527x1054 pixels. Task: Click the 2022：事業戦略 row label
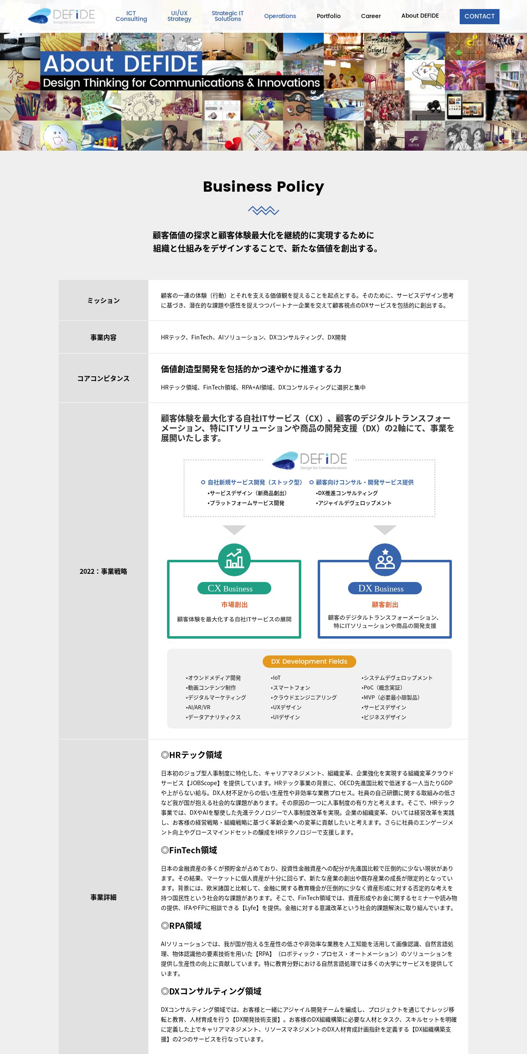pos(103,571)
